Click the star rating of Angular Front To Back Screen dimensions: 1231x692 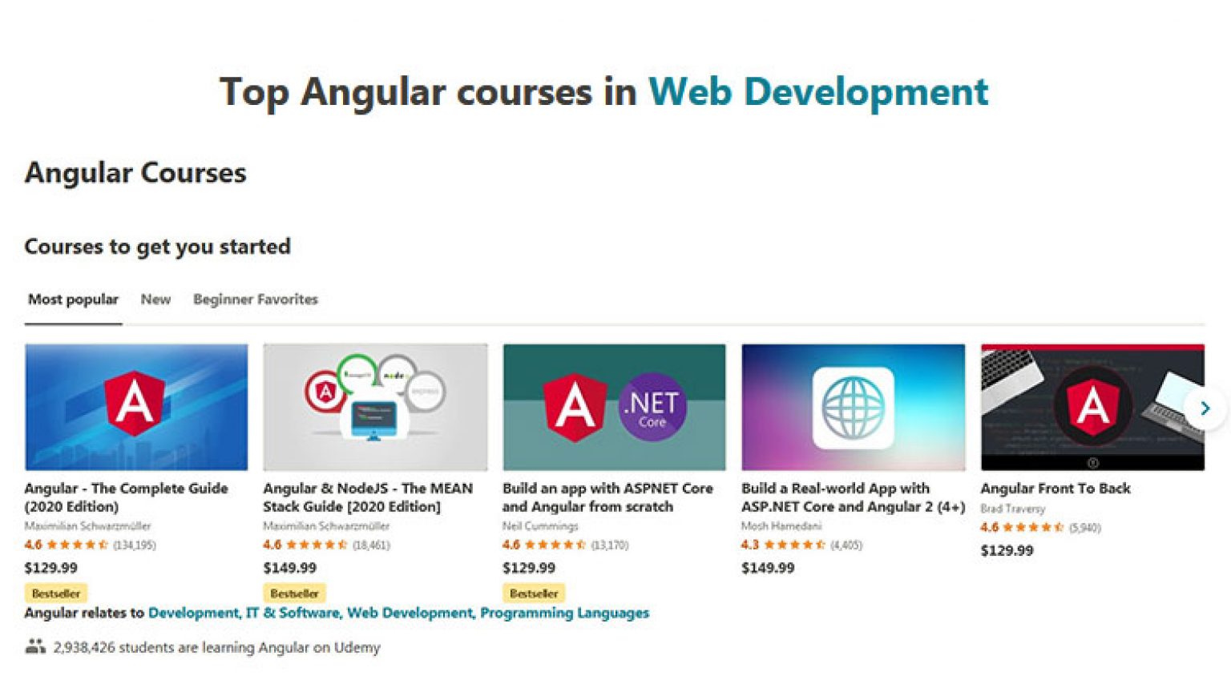(x=1031, y=528)
